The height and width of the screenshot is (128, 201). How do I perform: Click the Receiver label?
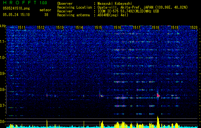tap(65, 11)
